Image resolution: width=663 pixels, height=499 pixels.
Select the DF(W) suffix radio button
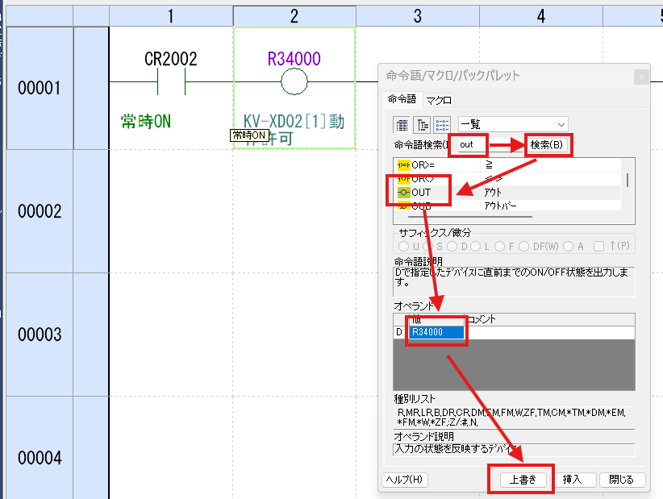pos(525,244)
